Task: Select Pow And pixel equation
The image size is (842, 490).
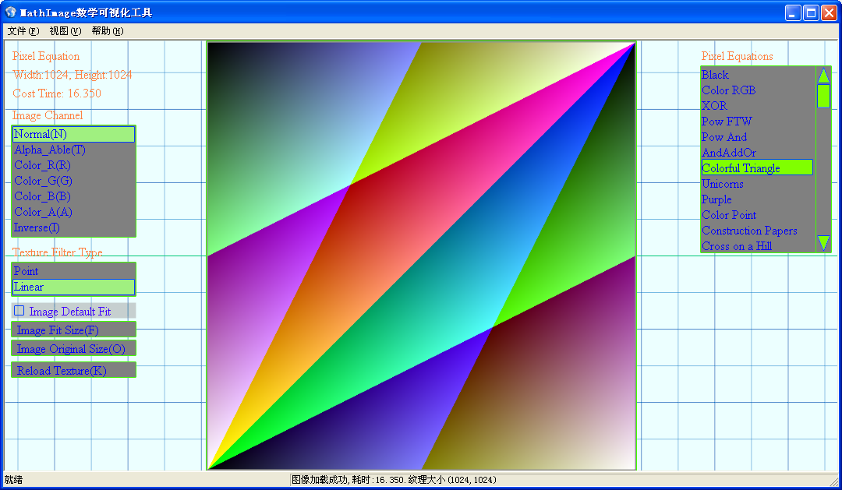Action: tap(757, 137)
